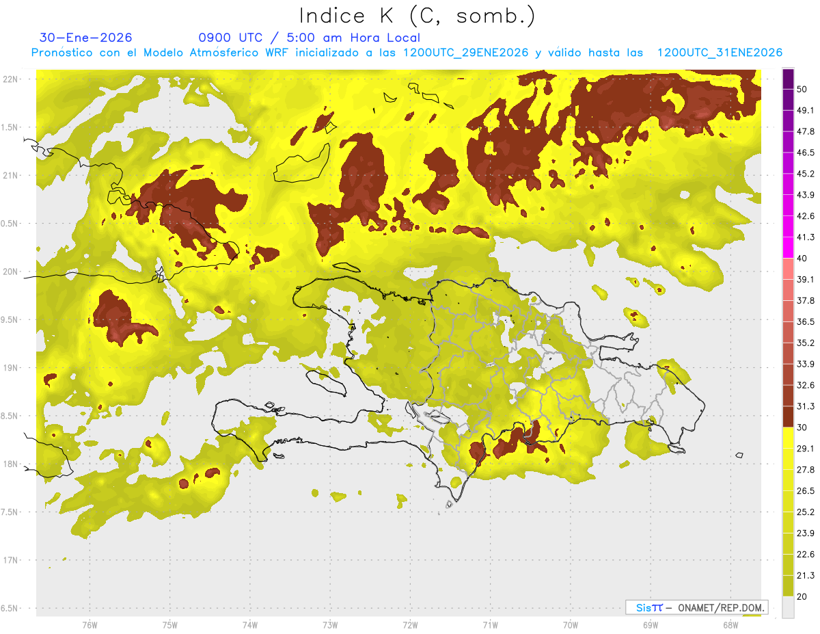Image resolution: width=820 pixels, height=634 pixels.
Task: Click the 17N latitude label
Action: point(11,560)
